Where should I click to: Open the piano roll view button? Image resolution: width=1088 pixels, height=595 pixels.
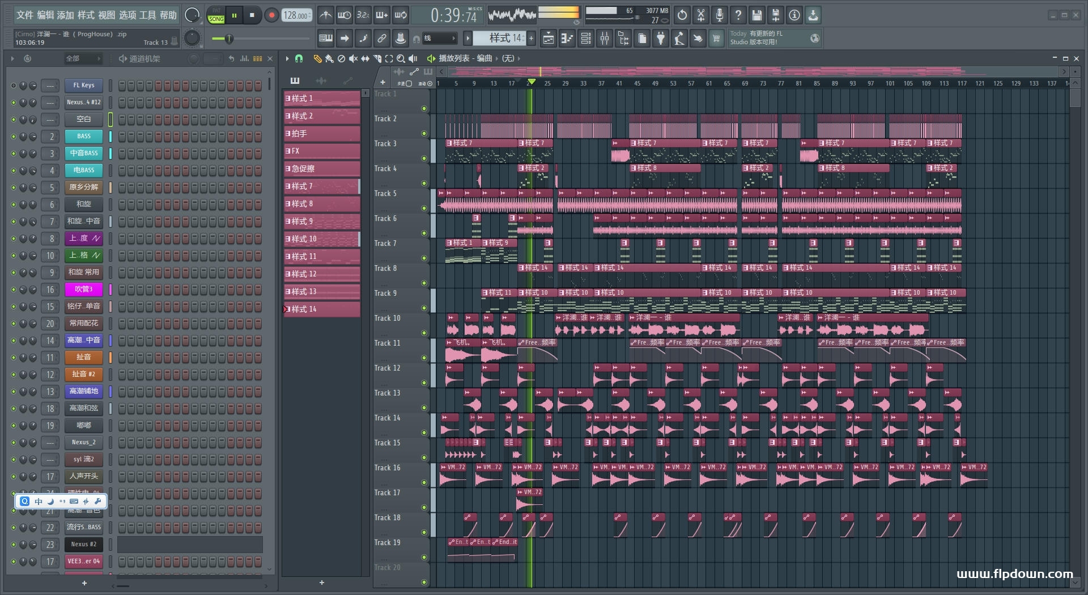click(x=567, y=39)
